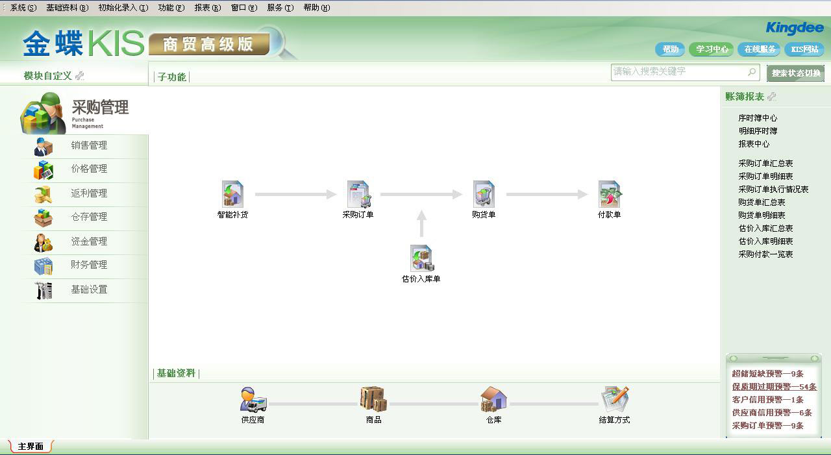
Task: Click the wrench icon beside 账簿报表
Action: coord(771,97)
